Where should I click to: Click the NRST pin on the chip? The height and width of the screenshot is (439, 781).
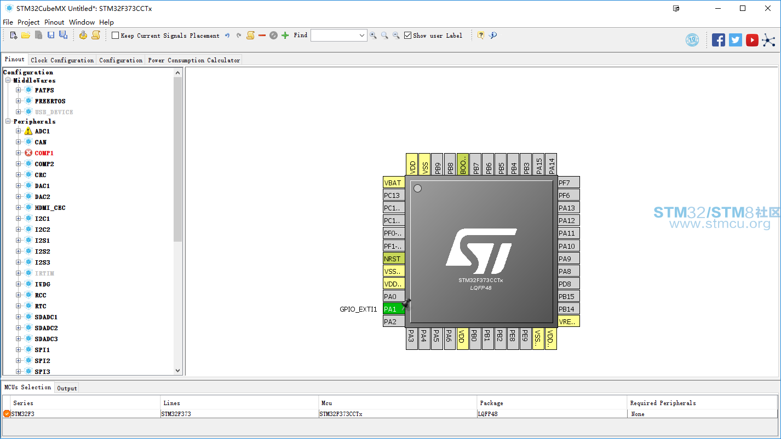click(394, 259)
